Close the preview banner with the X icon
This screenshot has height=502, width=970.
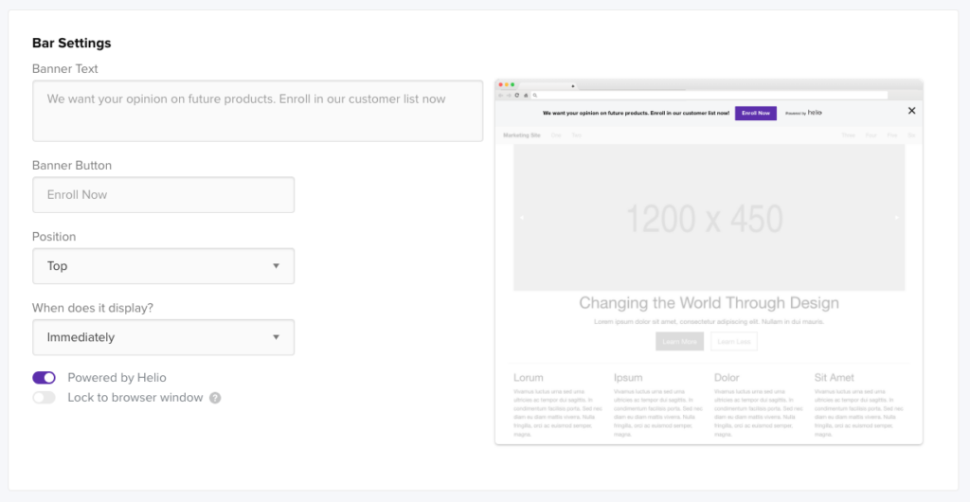(x=911, y=111)
